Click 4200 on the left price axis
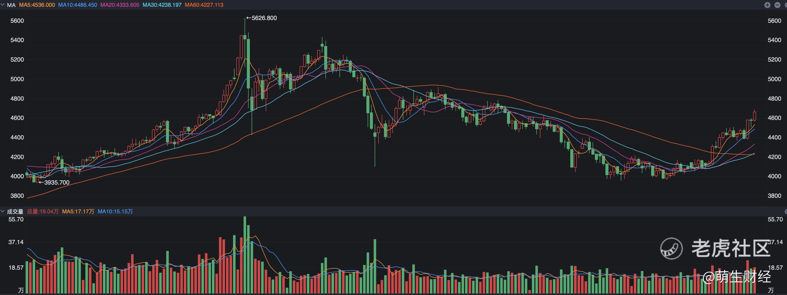Viewport: 787px width, 295px height. point(17,157)
